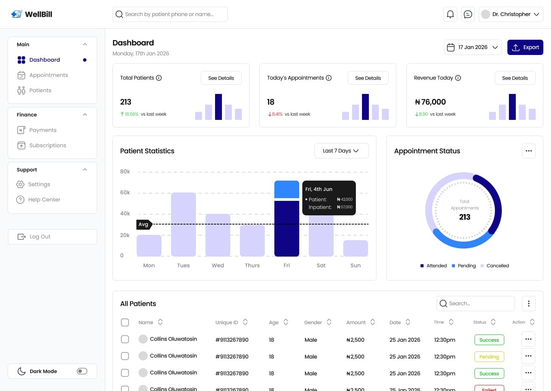551x391 pixels.
Task: Check the Pending row's checkbox
Action: 125,356
